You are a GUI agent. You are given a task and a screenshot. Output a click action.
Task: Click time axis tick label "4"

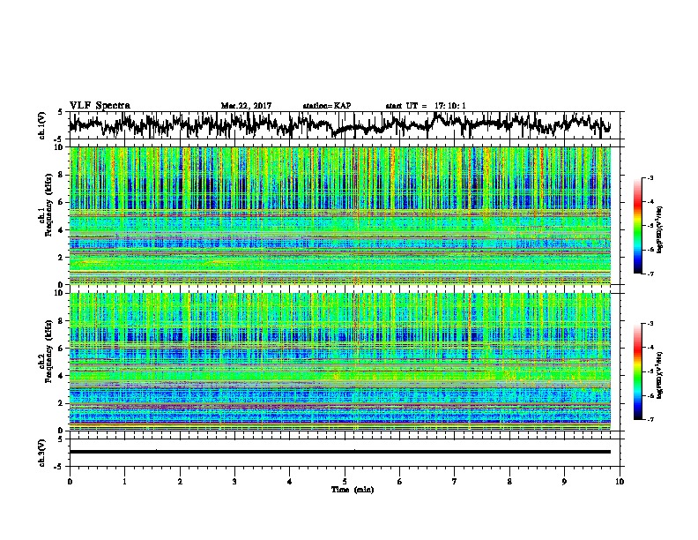pos(290,482)
